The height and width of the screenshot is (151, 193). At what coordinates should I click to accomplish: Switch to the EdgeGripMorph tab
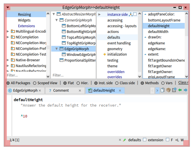coord(25,91)
